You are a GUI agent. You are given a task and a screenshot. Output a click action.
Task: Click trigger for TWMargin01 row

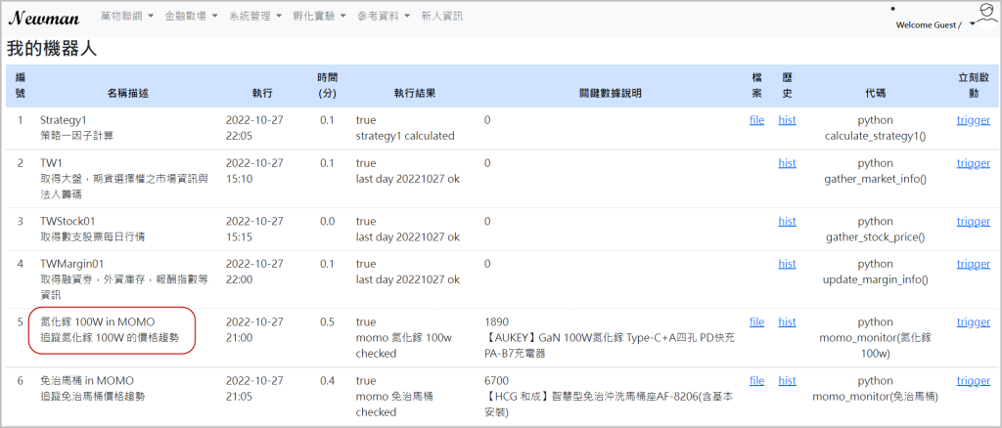pyautogui.click(x=973, y=264)
